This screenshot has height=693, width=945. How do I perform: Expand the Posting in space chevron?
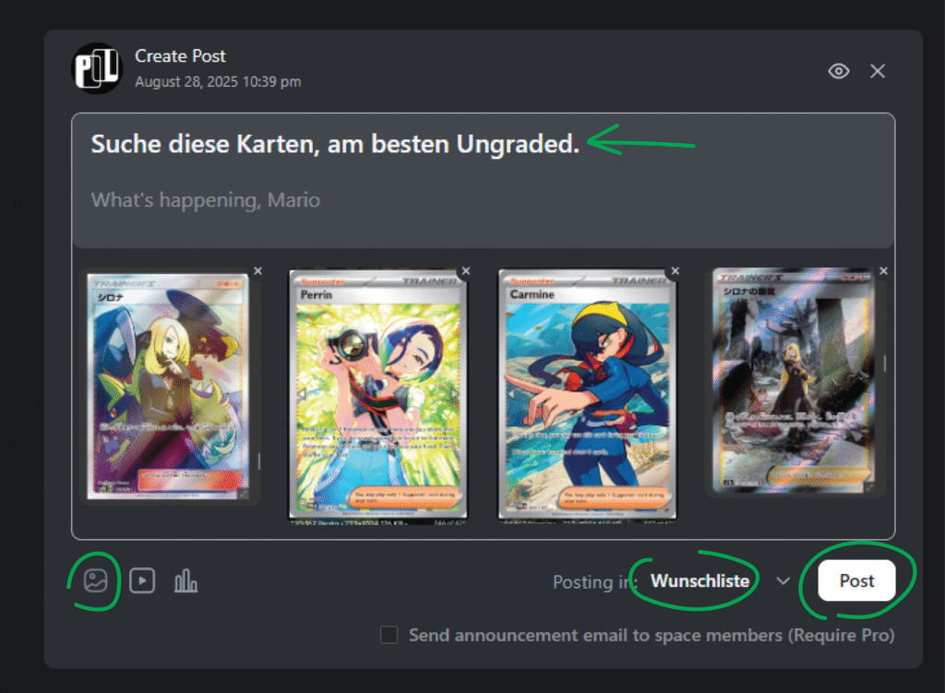(783, 581)
